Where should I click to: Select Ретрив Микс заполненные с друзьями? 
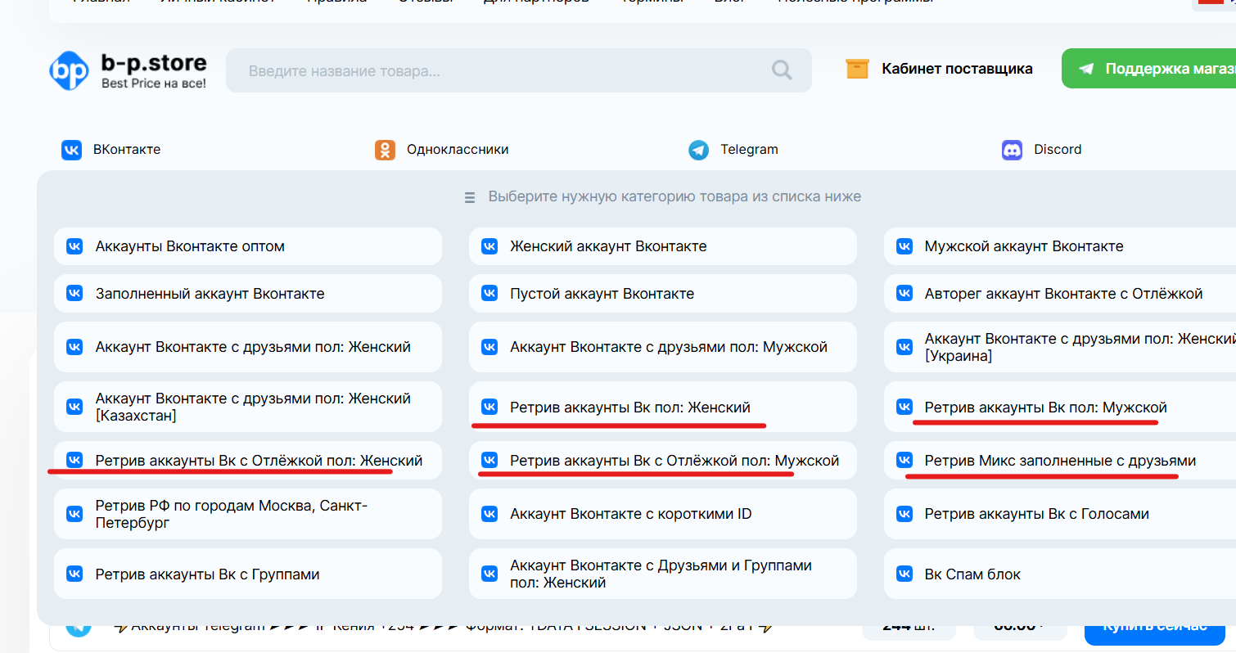tap(1060, 461)
